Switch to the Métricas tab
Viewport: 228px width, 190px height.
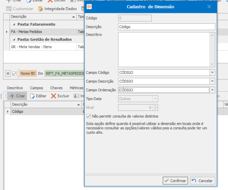pyautogui.click(x=76, y=88)
